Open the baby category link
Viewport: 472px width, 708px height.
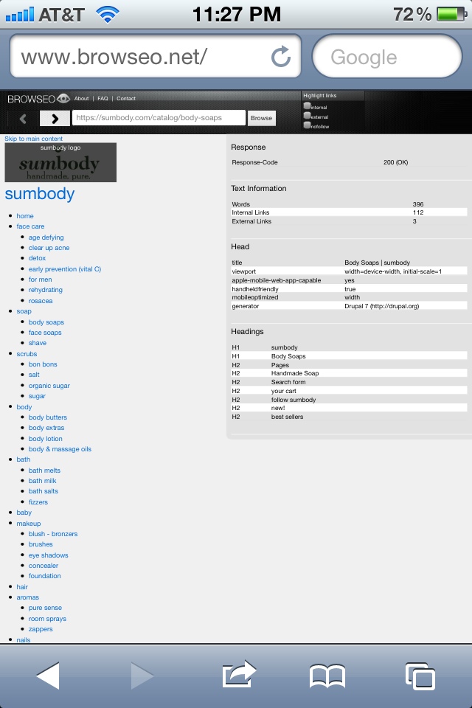(x=24, y=513)
